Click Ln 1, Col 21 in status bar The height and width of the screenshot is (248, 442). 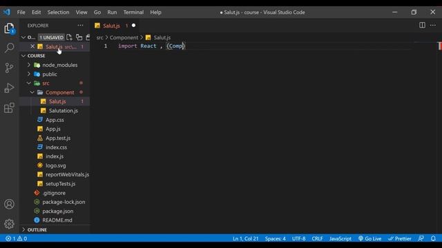tap(246, 238)
